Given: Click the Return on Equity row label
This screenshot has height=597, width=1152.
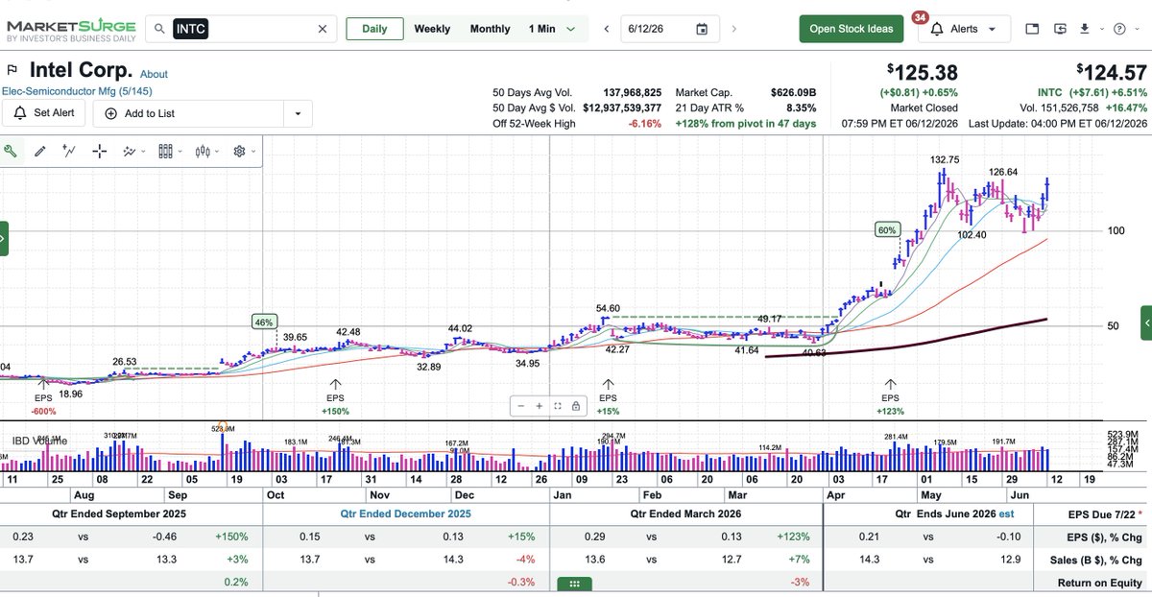Looking at the screenshot, I should click(1097, 582).
